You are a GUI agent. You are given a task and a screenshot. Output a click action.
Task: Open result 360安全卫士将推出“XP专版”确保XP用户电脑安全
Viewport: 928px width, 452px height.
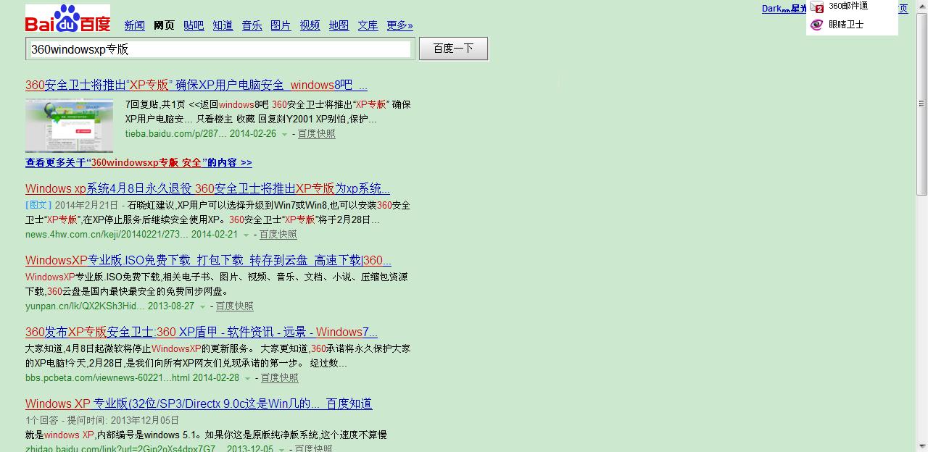click(x=196, y=85)
